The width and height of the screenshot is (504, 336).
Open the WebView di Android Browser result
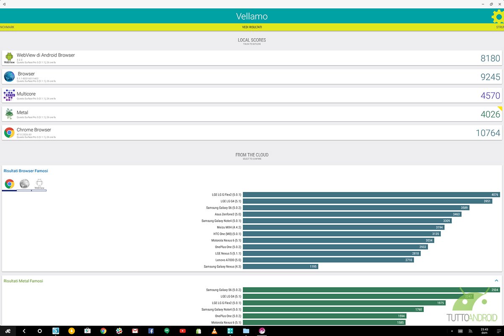(252, 58)
